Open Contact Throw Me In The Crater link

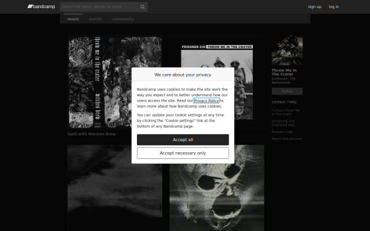286,112
